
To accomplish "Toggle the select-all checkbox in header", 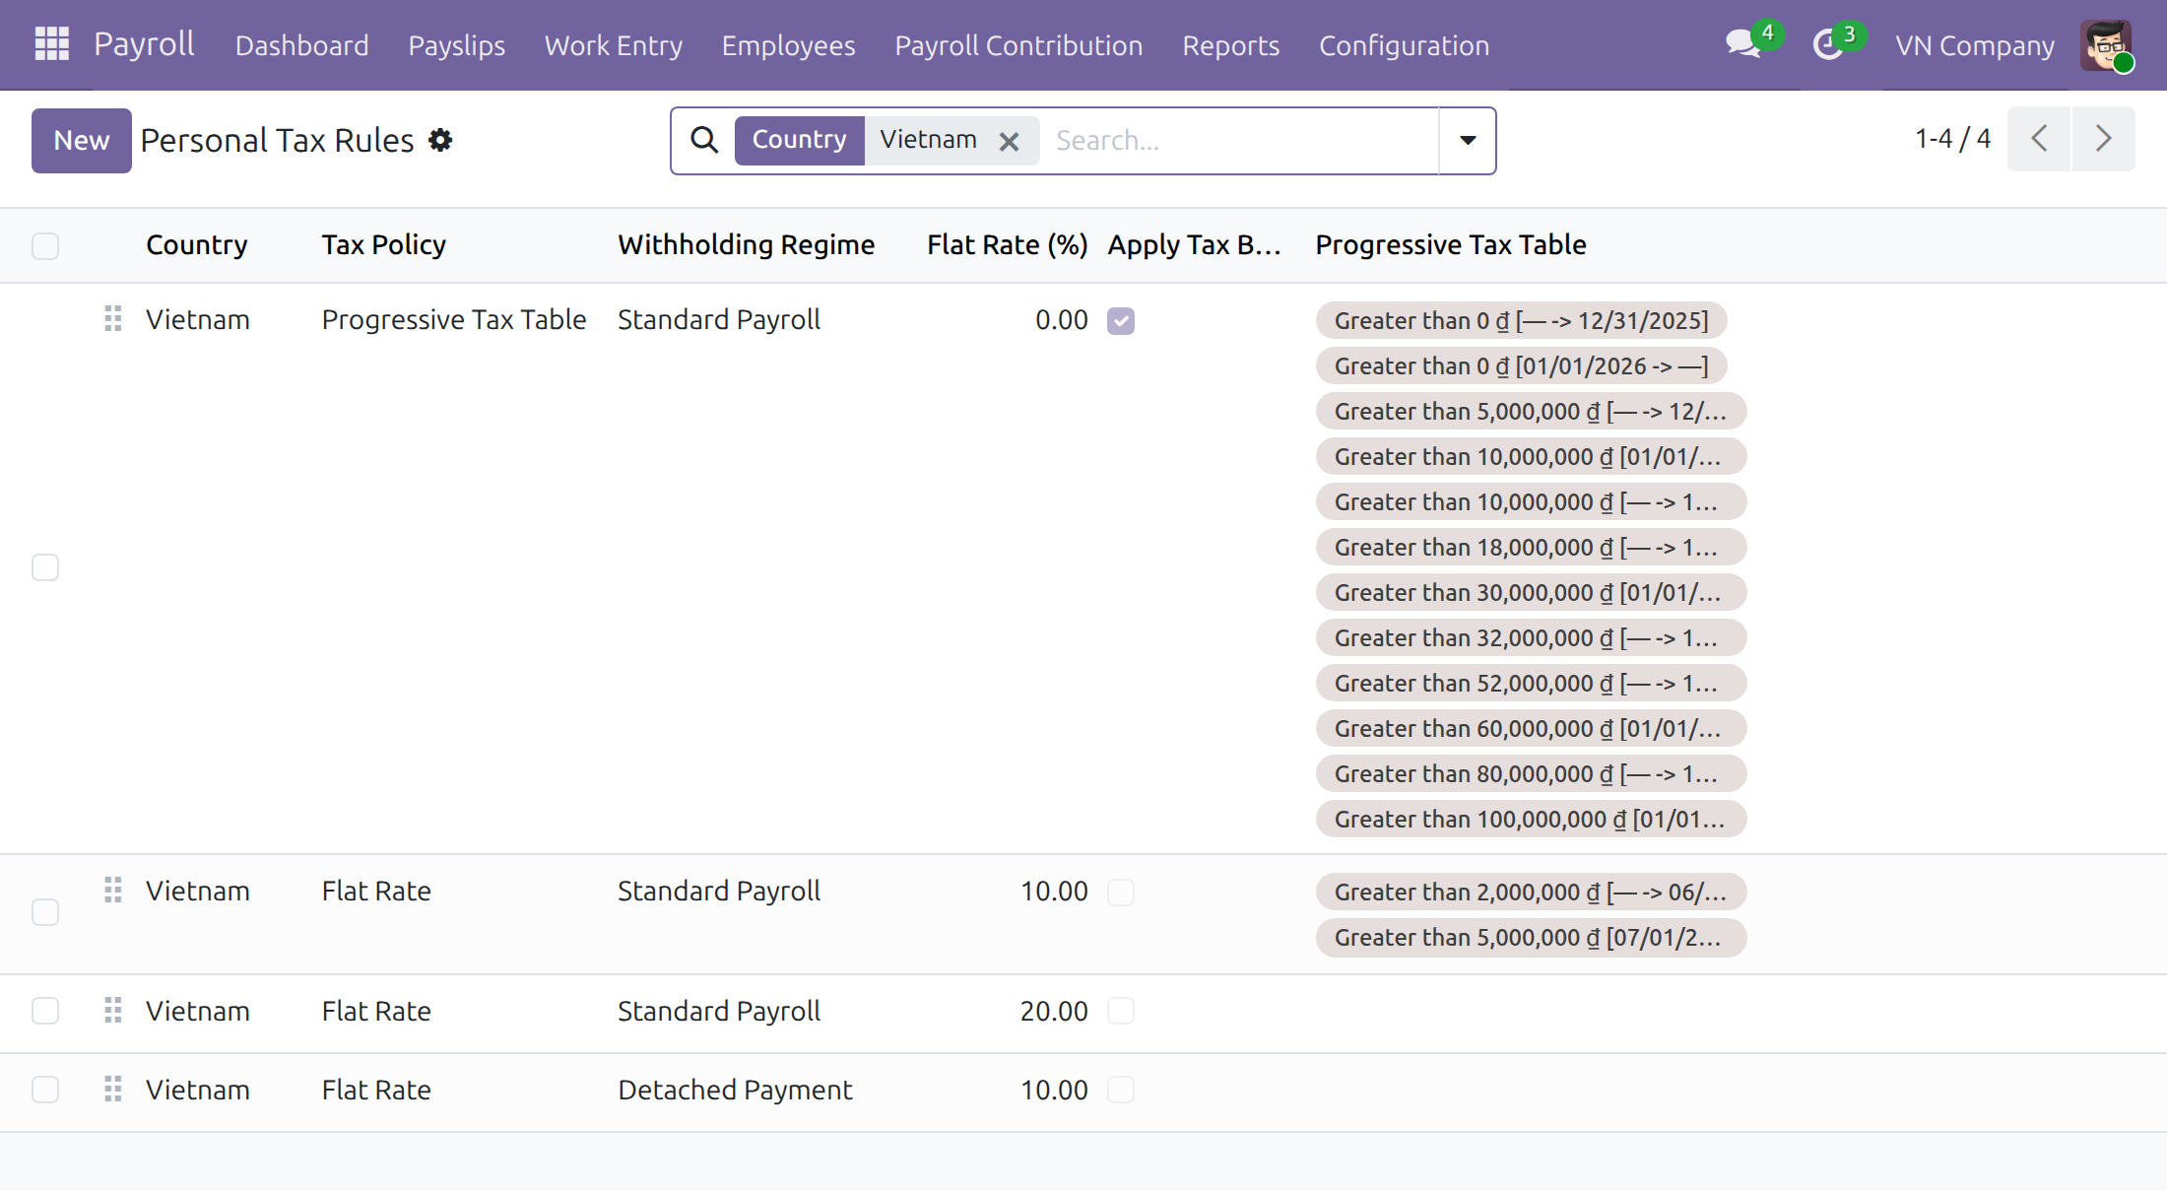I will coord(45,245).
